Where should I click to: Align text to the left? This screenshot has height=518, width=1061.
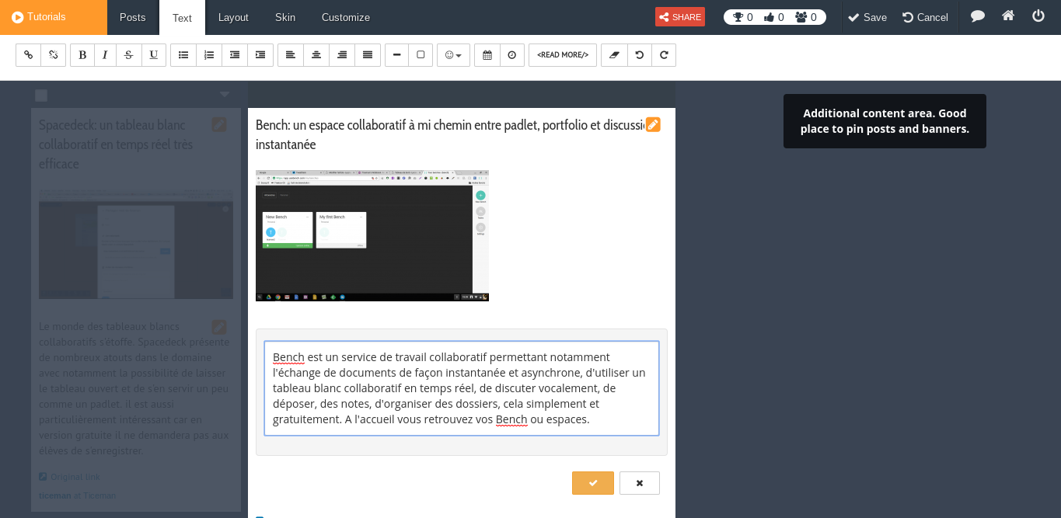pos(291,55)
